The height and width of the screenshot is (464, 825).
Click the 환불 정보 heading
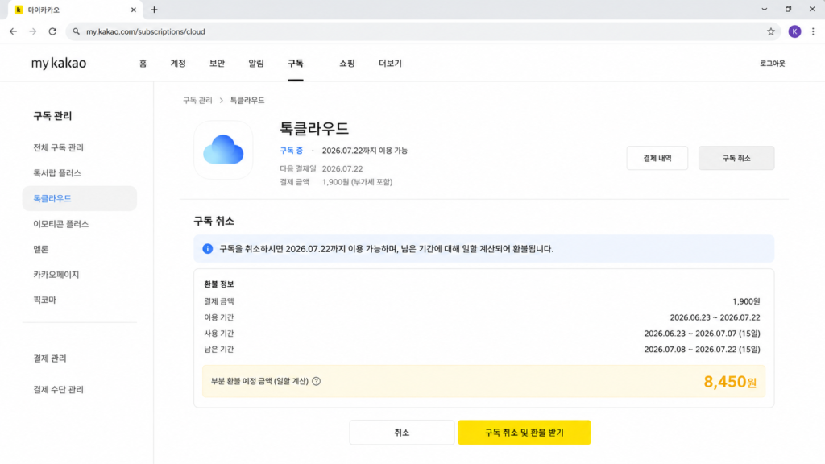tap(218, 284)
